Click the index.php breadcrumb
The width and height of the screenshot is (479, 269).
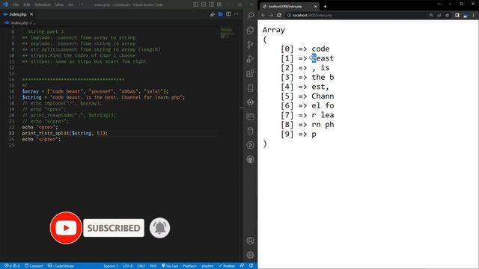[x=19, y=23]
